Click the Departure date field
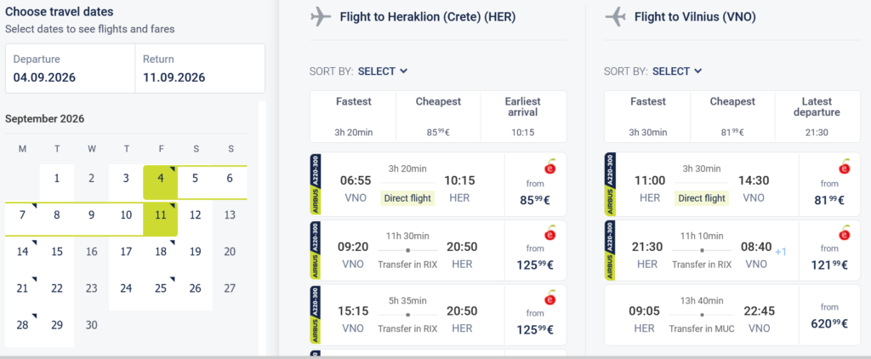Screen dimensions: 871x359 coord(70,69)
